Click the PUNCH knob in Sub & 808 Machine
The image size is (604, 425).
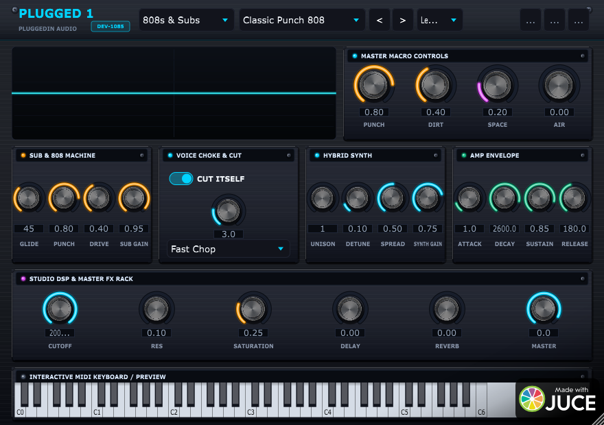[x=64, y=198]
